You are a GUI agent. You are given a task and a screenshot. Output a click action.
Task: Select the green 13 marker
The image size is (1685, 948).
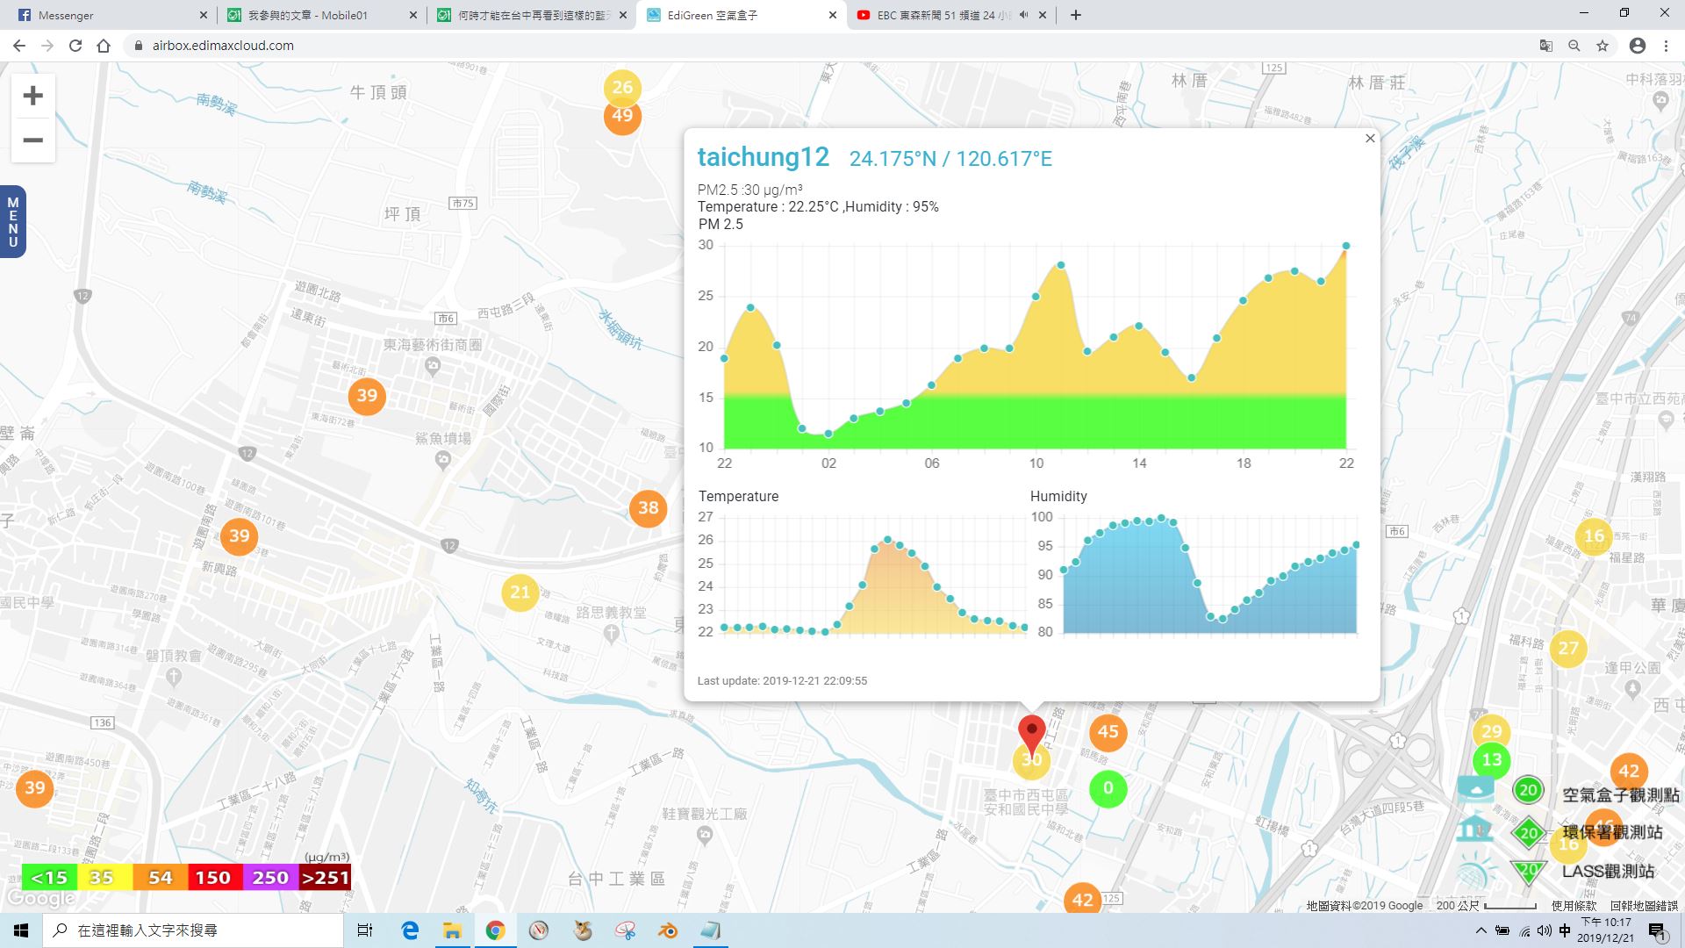pyautogui.click(x=1491, y=760)
